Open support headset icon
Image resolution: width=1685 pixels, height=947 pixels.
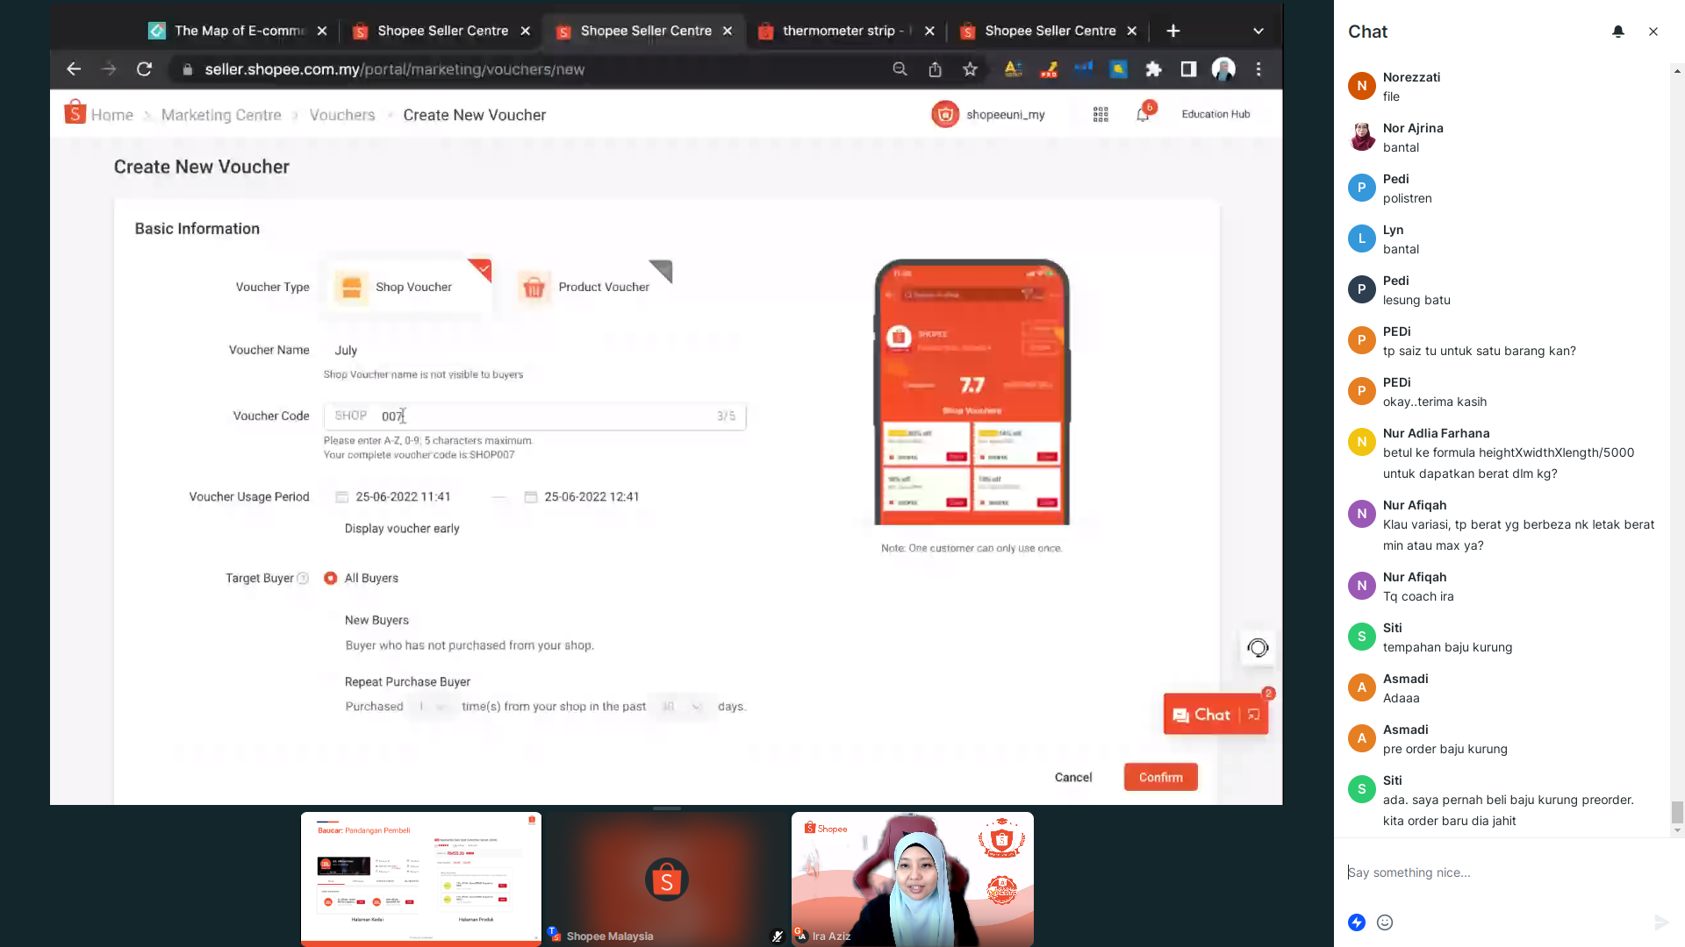tap(1258, 648)
